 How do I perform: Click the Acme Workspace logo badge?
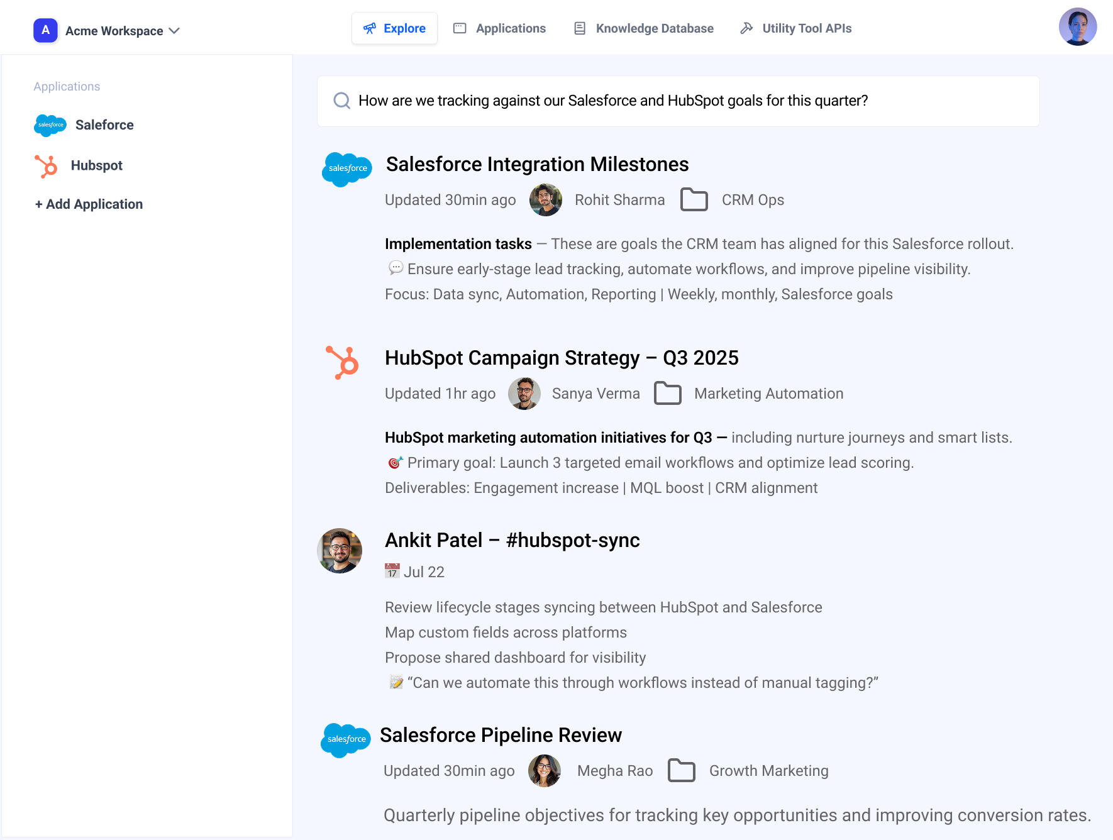point(45,30)
